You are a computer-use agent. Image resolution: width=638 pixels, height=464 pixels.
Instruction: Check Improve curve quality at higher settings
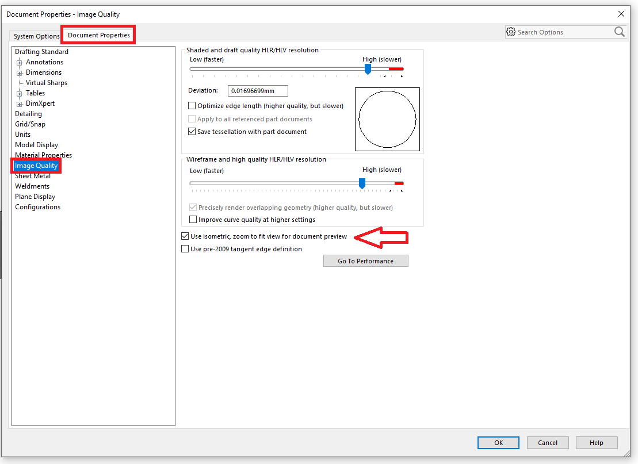coord(193,220)
